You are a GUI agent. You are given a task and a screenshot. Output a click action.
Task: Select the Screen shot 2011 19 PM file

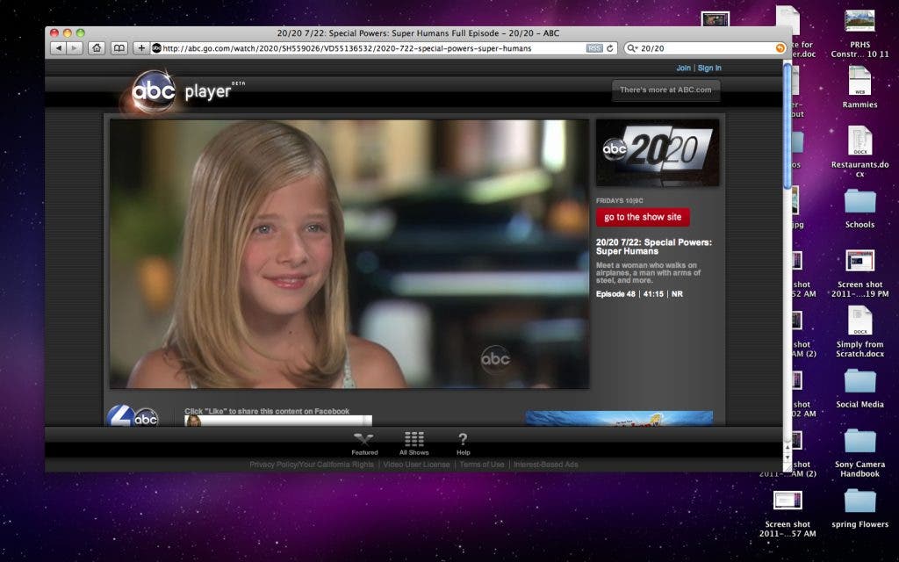[x=859, y=273]
